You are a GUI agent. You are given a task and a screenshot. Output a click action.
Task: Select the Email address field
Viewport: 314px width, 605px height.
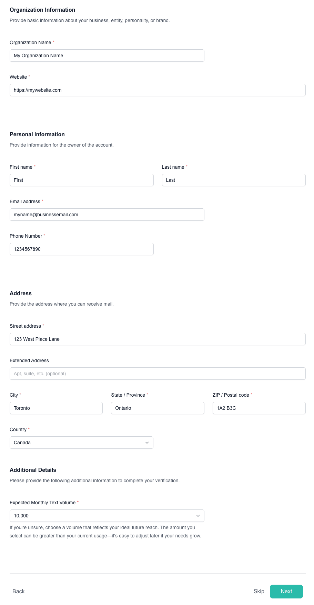(x=107, y=215)
